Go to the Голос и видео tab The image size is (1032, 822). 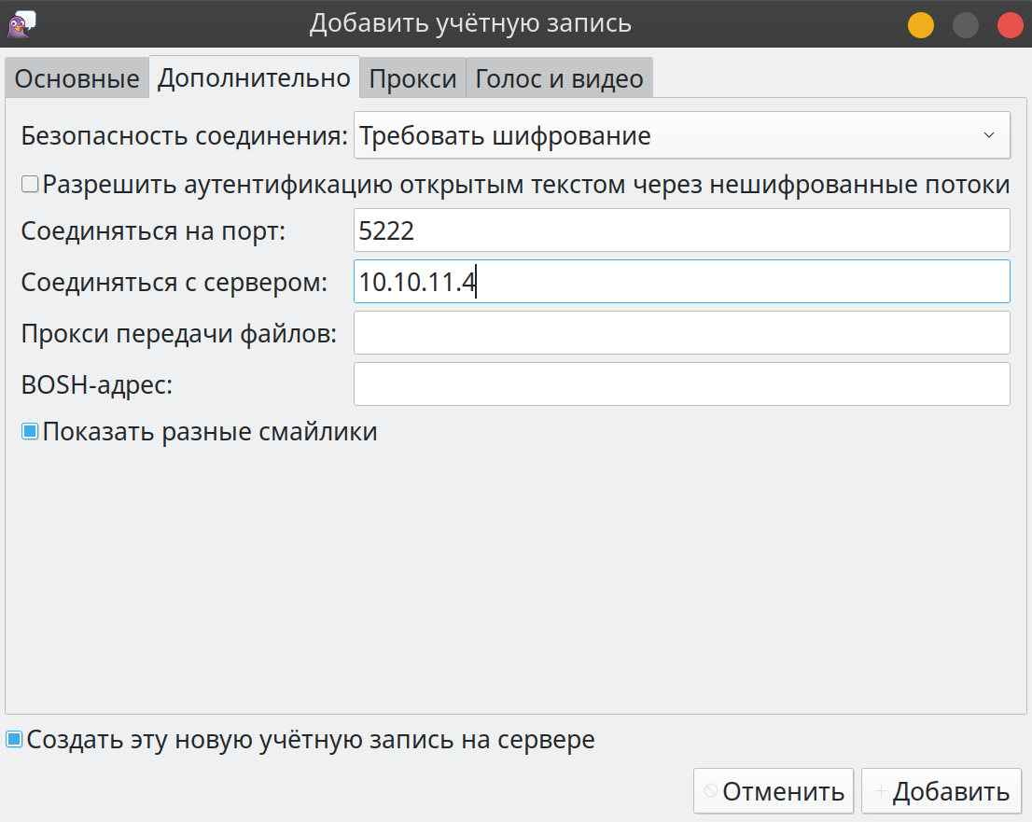(560, 78)
